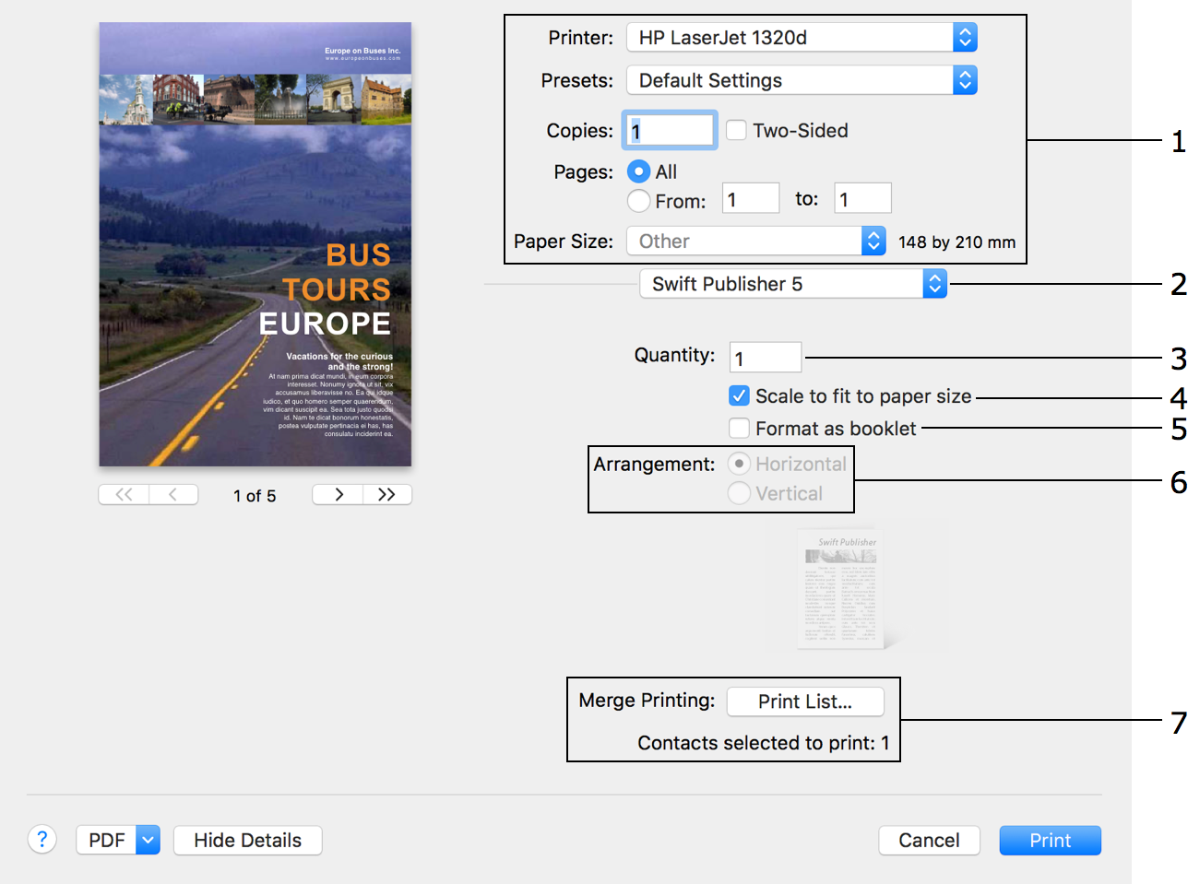Select the All pages radio button
Viewport: 1188px width, 884px height.
[x=638, y=171]
